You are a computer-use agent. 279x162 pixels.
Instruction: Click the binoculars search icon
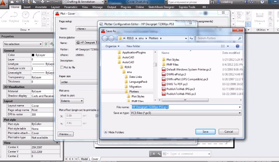pyautogui.click(x=212, y=2)
